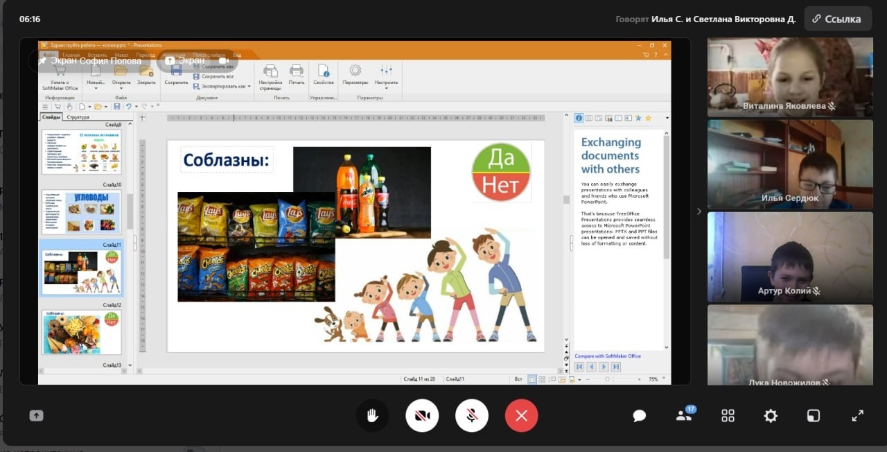The height and width of the screenshot is (452, 887).
Task: Click the Слайд 11 из 28 status text
Action: [x=420, y=379]
